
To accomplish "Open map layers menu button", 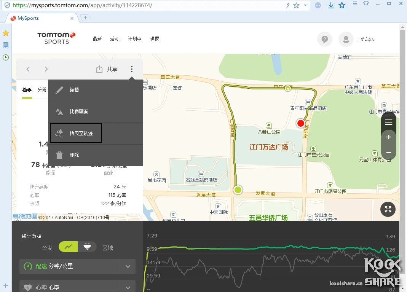I will click(389, 122).
